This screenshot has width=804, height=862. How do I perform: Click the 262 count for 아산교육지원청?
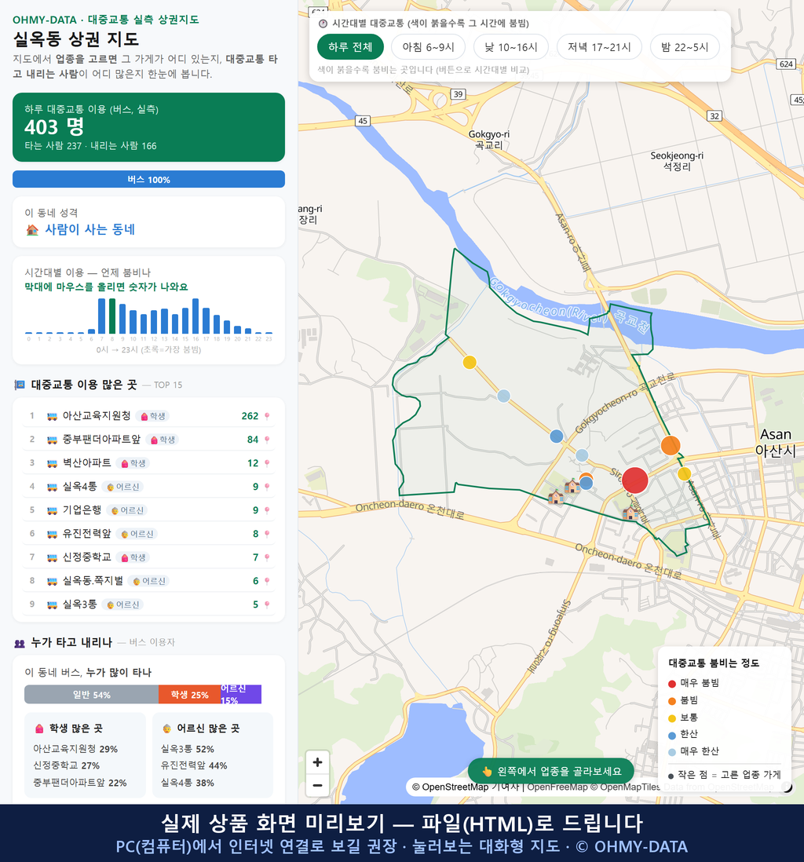[250, 416]
